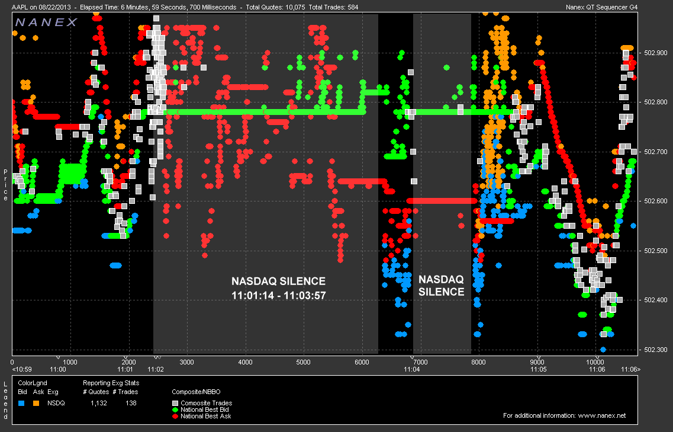Select the 11:04 time marker on x-axis
Viewport: 673px width, 432px height.
tap(411, 369)
